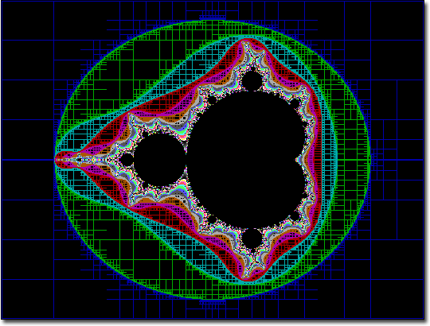Click the small black bulb beneath the cardioid

252,239
